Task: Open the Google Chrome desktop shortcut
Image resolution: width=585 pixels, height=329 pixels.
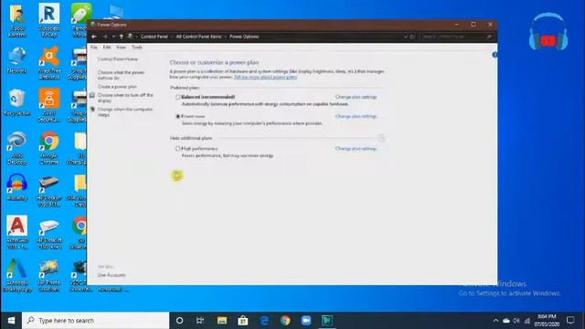Action: pos(48,148)
